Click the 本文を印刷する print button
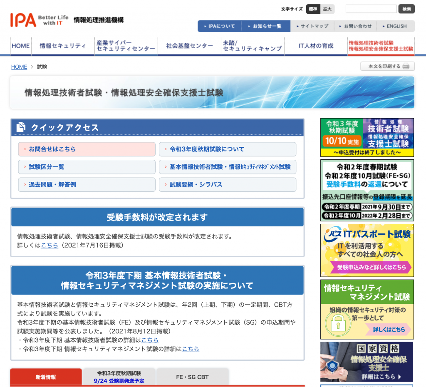This screenshot has height=387, width=426. [387, 66]
